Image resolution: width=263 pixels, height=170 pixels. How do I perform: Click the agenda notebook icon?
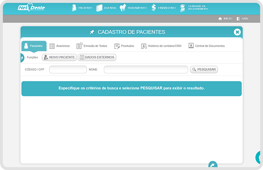99,8
